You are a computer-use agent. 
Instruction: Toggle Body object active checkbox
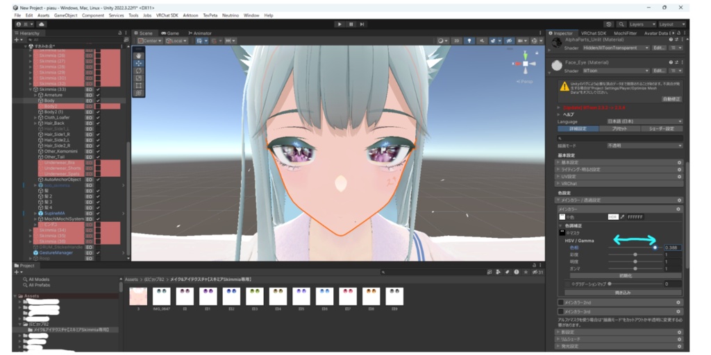(99, 101)
